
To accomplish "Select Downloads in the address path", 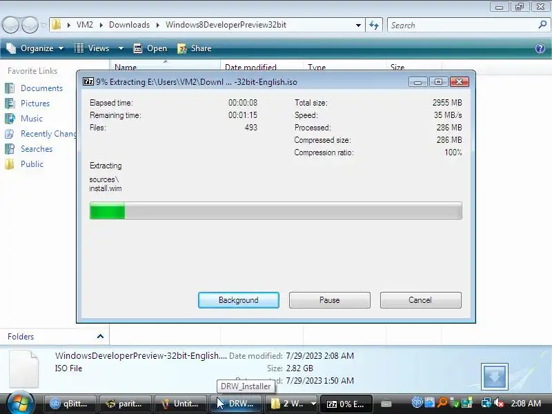I will 129,25.
